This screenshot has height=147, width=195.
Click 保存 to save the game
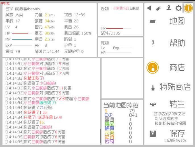click(177, 133)
